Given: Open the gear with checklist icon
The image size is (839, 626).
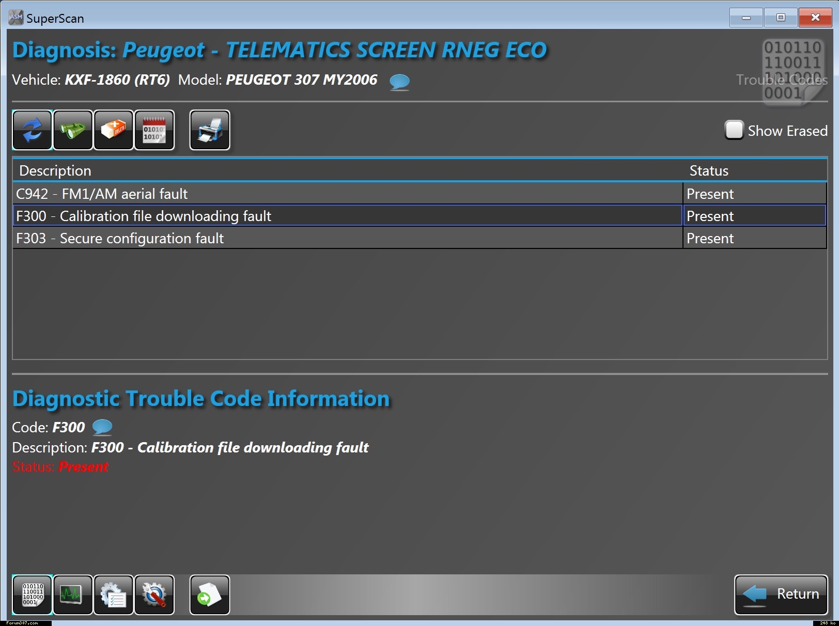Looking at the screenshot, I should click(x=114, y=595).
